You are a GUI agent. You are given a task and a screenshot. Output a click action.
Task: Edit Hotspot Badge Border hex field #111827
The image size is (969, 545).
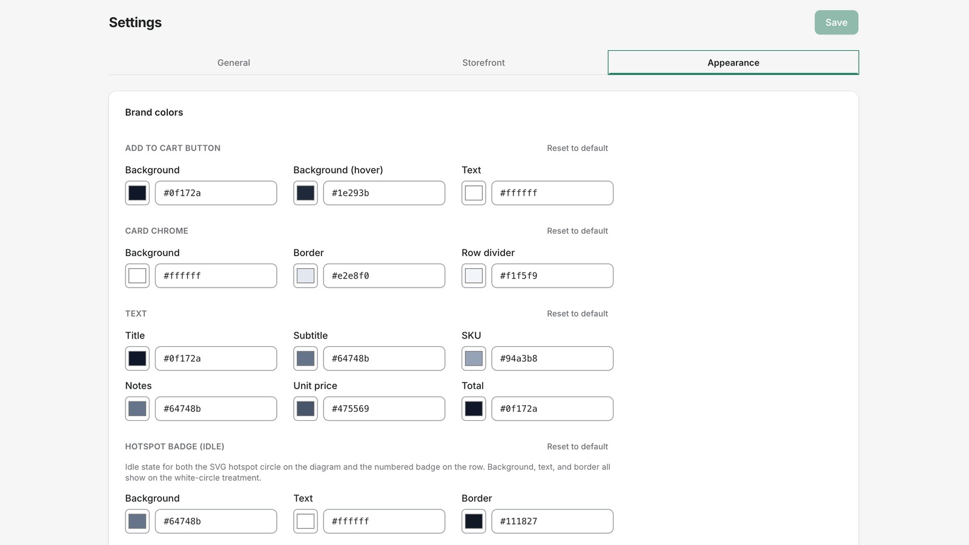click(552, 521)
